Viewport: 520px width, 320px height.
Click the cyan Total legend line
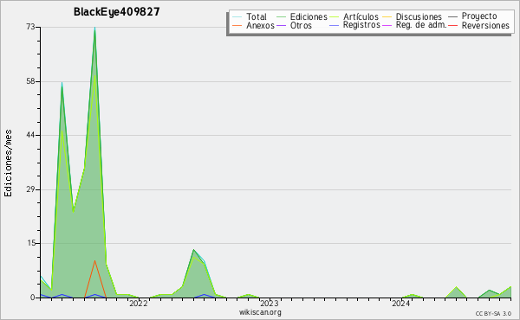coord(237,16)
